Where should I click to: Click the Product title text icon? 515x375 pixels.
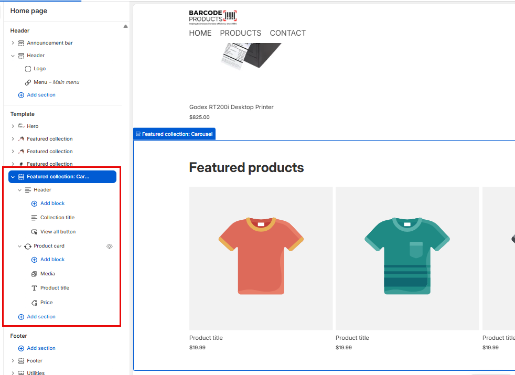[35, 288]
